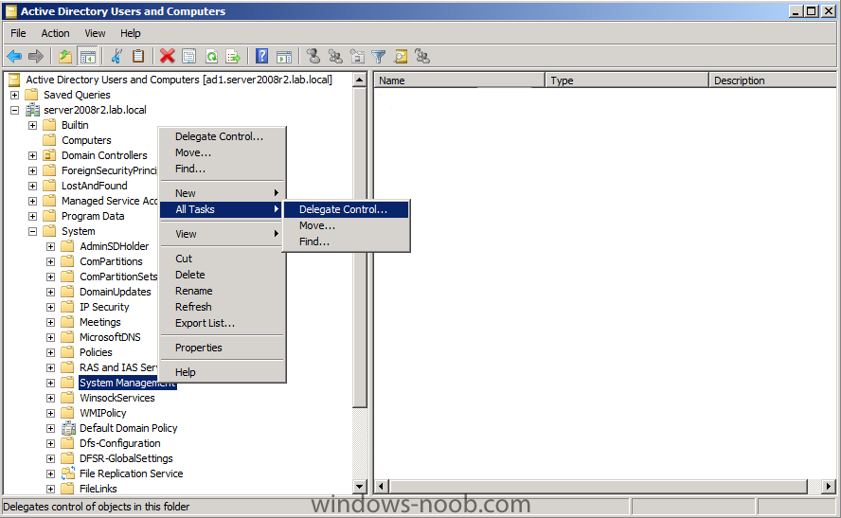Viewport: 841px width, 518px height.
Task: Click the Cut scissors toolbar icon
Action: tap(116, 56)
